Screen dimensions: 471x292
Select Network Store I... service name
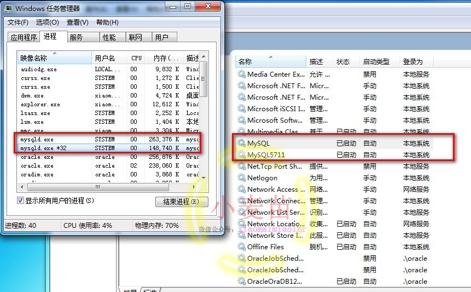[x=275, y=235]
